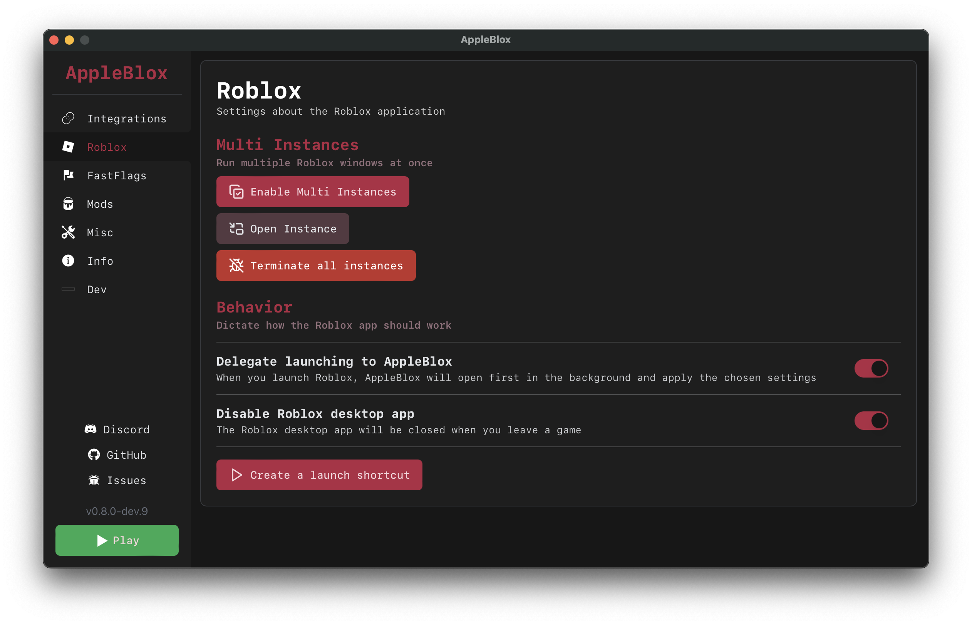Disable delegate launching to AppleBlox
The height and width of the screenshot is (625, 972).
[871, 368]
